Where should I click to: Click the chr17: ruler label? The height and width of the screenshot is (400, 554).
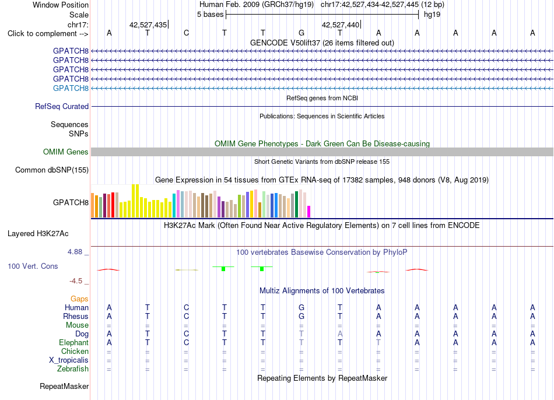pos(78,24)
